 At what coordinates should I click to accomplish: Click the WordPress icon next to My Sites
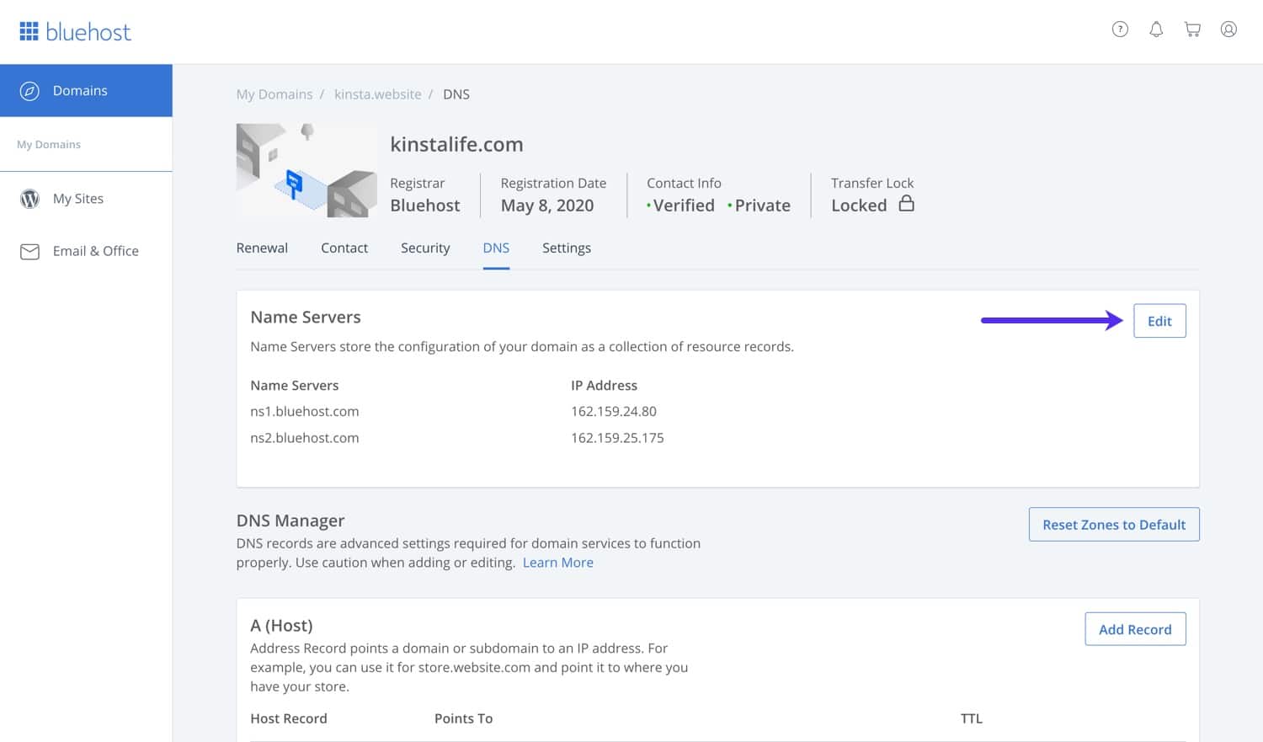(29, 199)
